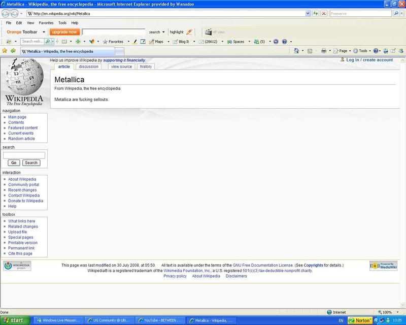
Task: Follow the supporting it financially link
Action: coord(124,60)
